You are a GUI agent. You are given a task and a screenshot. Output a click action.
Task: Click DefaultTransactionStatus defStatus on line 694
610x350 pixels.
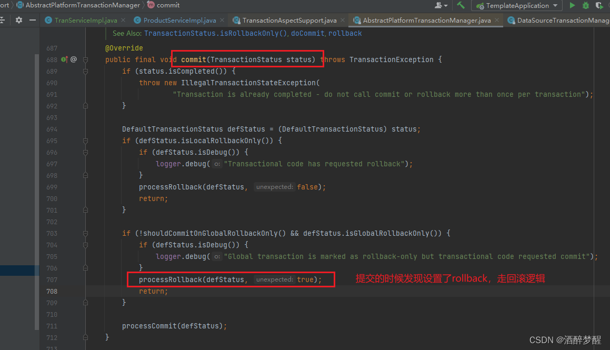(193, 129)
